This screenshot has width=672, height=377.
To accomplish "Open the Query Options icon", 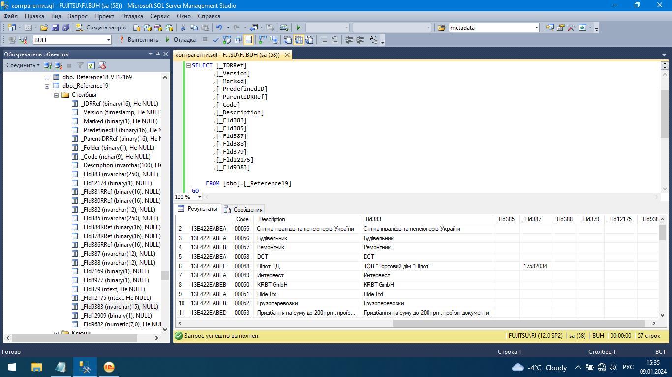I will pyautogui.click(x=238, y=40).
